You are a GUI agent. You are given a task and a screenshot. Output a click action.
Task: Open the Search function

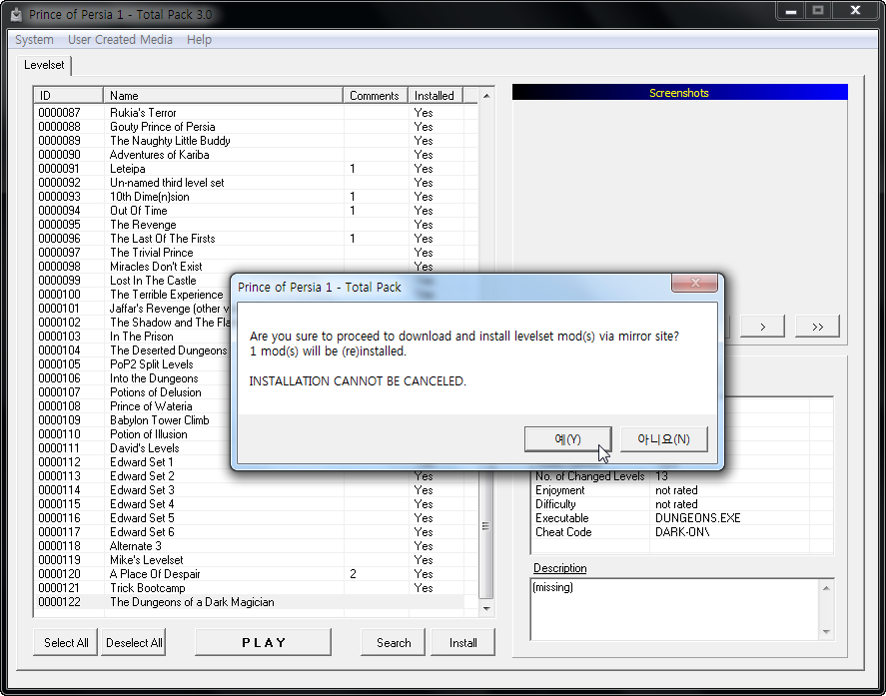click(394, 643)
